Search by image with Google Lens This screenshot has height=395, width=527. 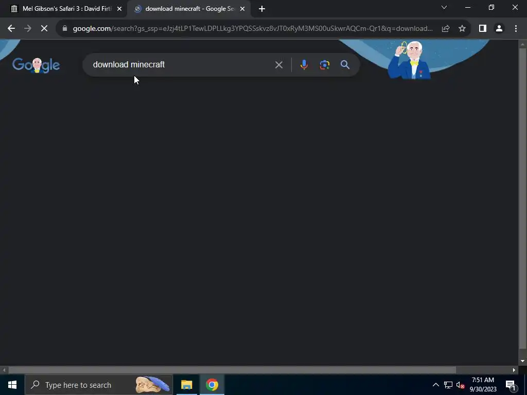click(324, 65)
